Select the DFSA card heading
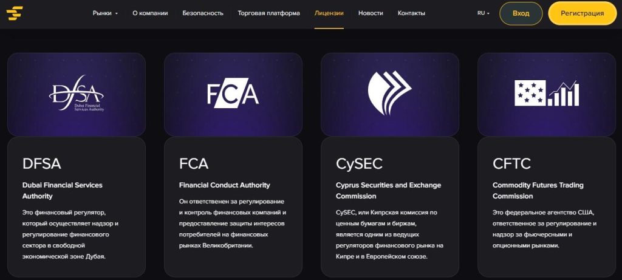This screenshot has width=622, height=280. [42, 164]
